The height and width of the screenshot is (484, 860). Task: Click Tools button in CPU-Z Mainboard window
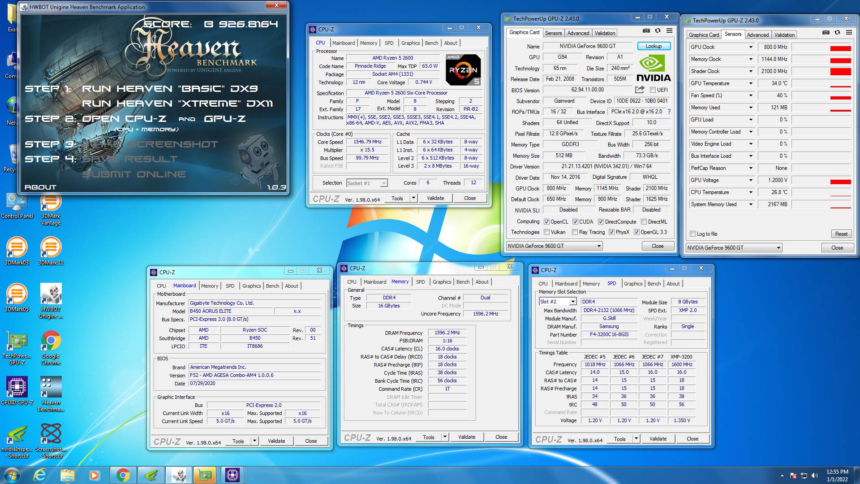coord(238,441)
